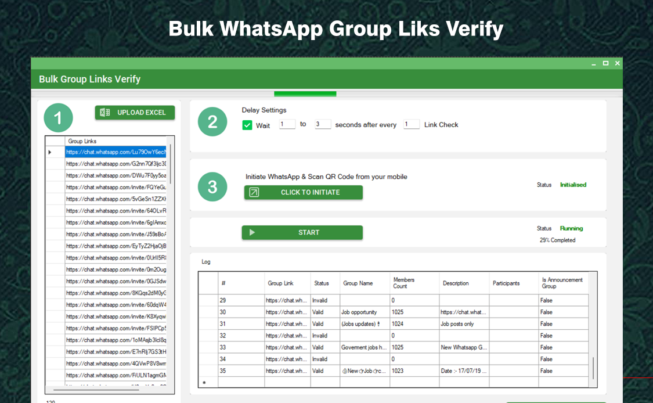
Task: Click members count 1023 cell
Action: [414, 370]
